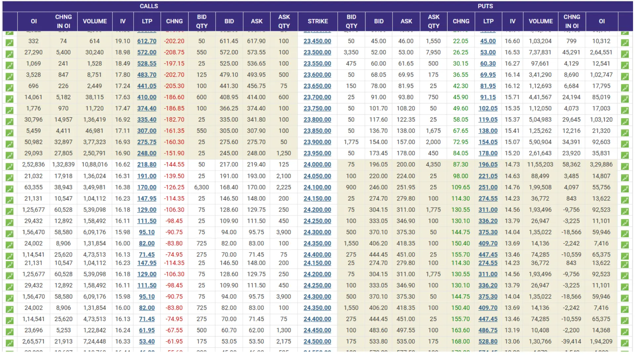Open the 23,800.00 strike link
The image size is (635, 357).
tap(317, 120)
